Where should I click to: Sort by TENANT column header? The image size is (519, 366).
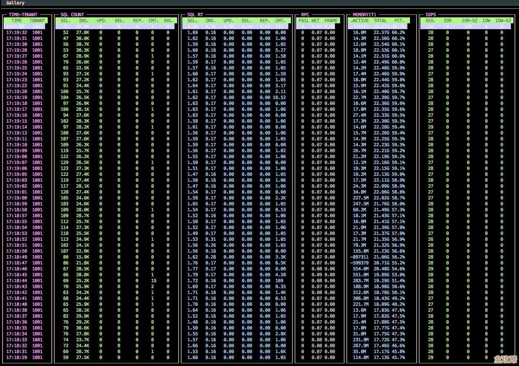tap(37, 21)
